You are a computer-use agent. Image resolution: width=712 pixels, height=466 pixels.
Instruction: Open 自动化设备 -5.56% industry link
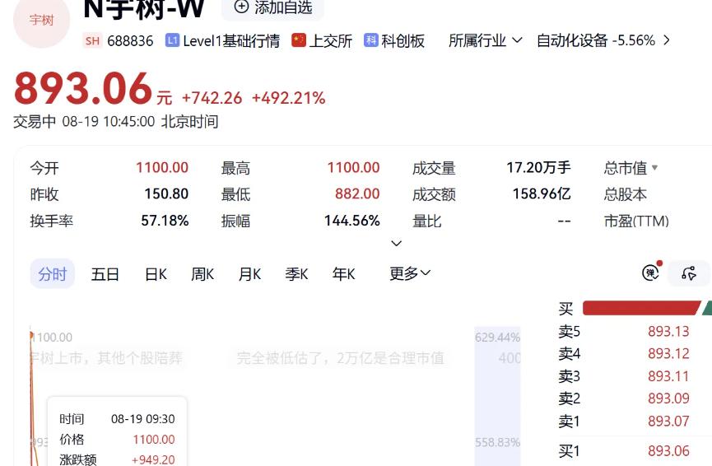pyautogui.click(x=596, y=40)
